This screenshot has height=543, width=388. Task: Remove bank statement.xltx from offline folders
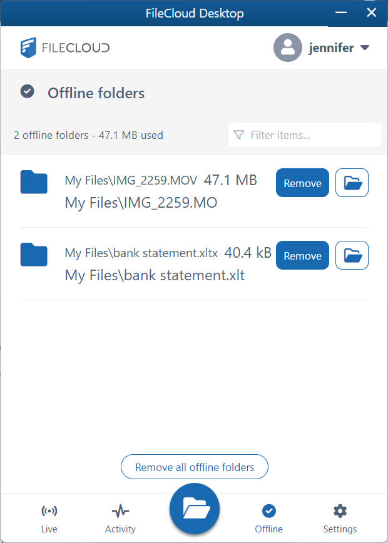pyautogui.click(x=302, y=256)
